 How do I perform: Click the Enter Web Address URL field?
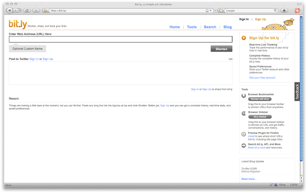[x=121, y=39]
